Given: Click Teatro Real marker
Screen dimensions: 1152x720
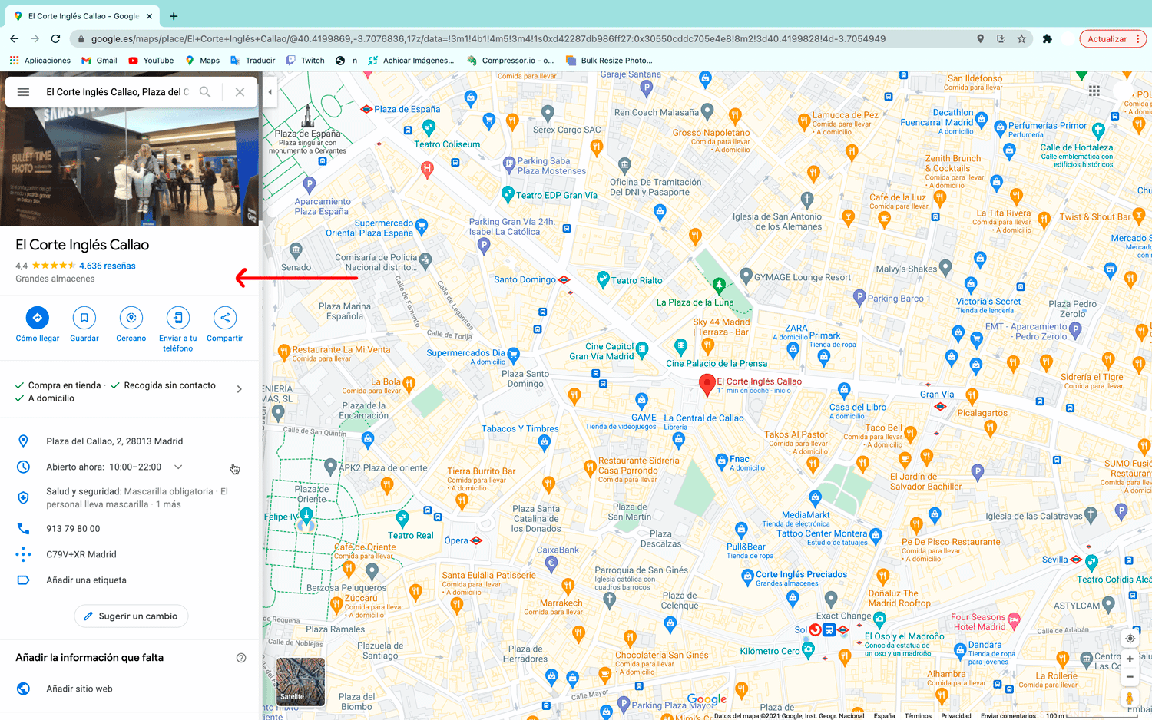Looking at the screenshot, I should point(402,519).
